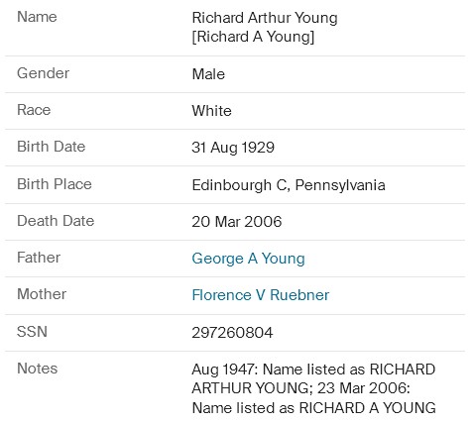Click the Notes text about name listings
Screen dimensions: 473x424
tap(313, 388)
